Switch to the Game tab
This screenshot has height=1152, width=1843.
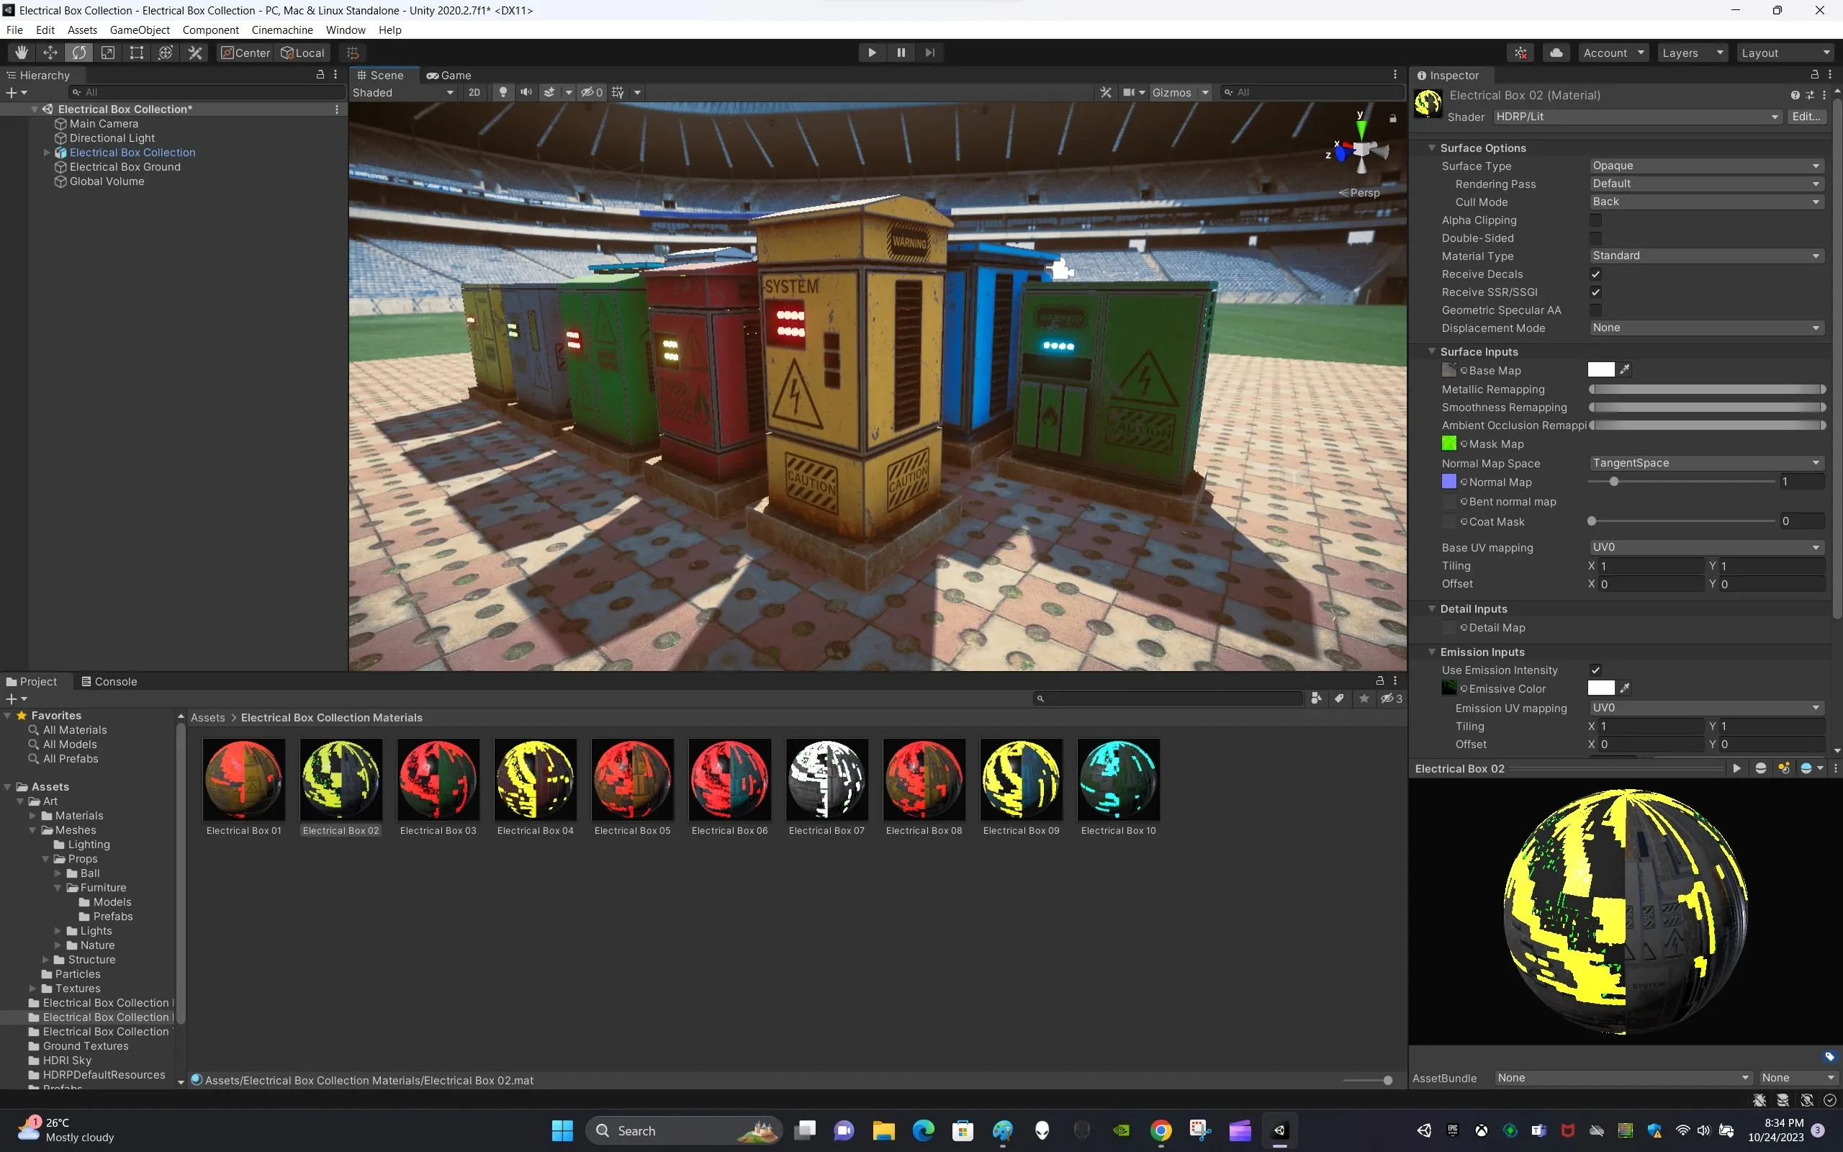coord(449,75)
